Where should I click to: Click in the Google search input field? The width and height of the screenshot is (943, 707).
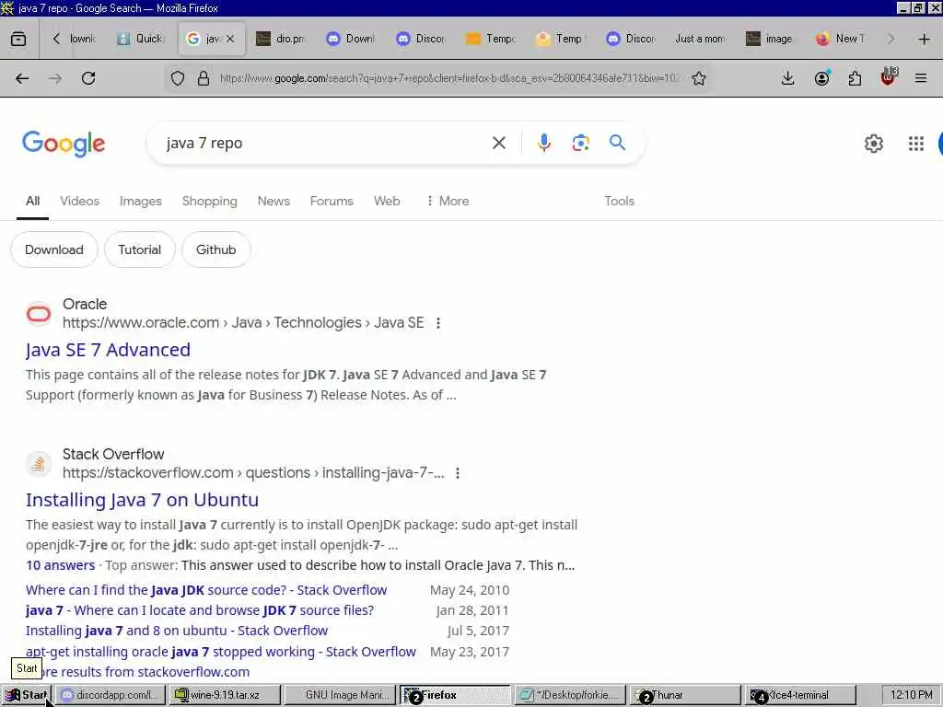pyautogui.click(x=325, y=143)
